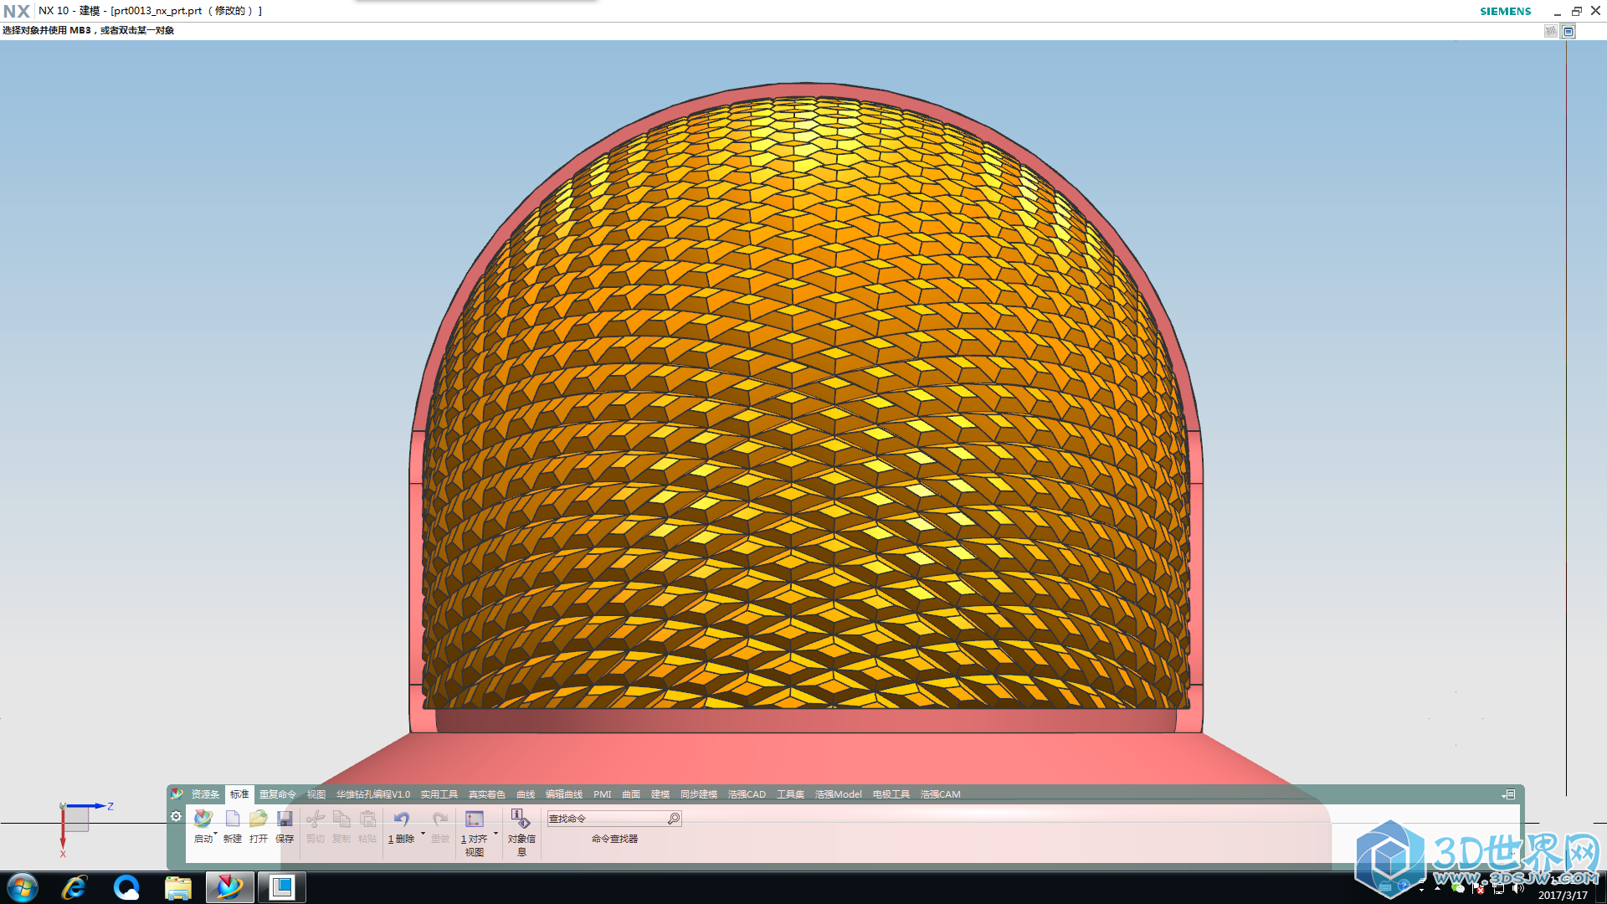Click the 命令查找器 group label
The image size is (1607, 904).
coord(615,839)
